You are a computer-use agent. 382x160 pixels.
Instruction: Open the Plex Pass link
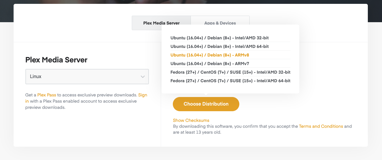pos(47,95)
